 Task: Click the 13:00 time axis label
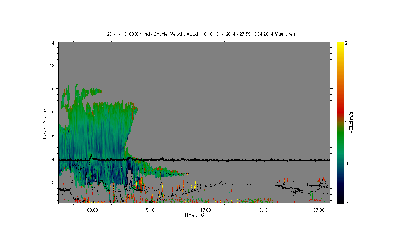coord(206,210)
